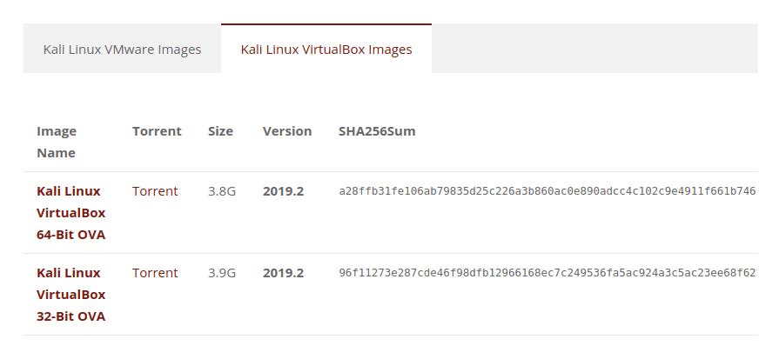Download the 64-Bit OVA Torrent
Screen dimensions: 779x359
pos(155,191)
